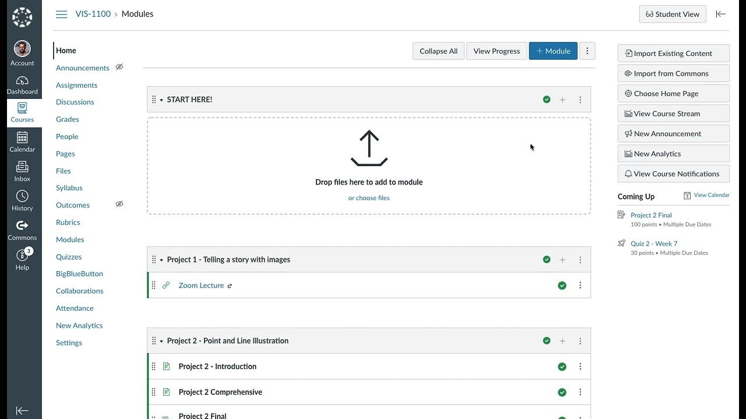The height and width of the screenshot is (419, 746).
Task: Click the Student View button
Action: pyautogui.click(x=673, y=14)
